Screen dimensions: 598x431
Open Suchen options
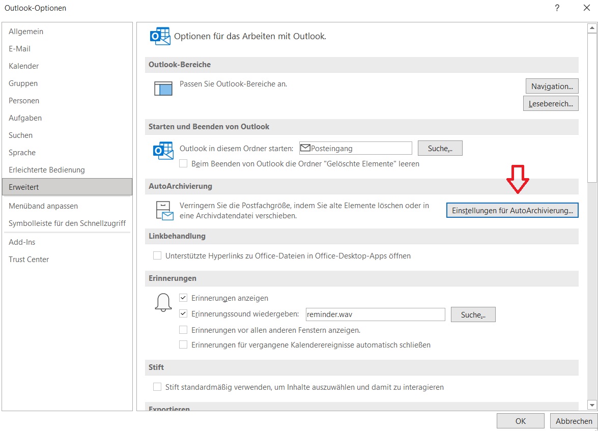tap(67, 135)
